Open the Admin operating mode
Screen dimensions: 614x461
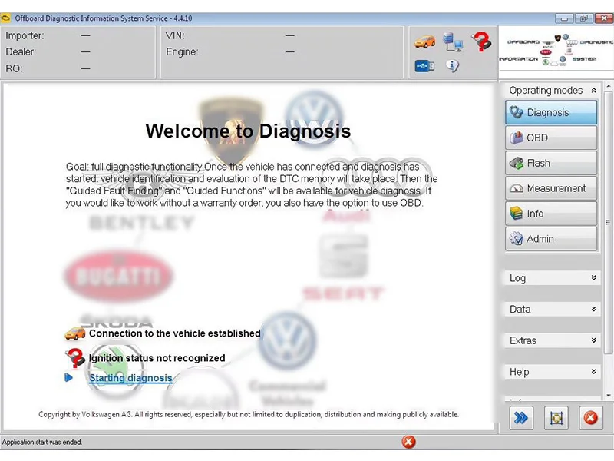551,239
